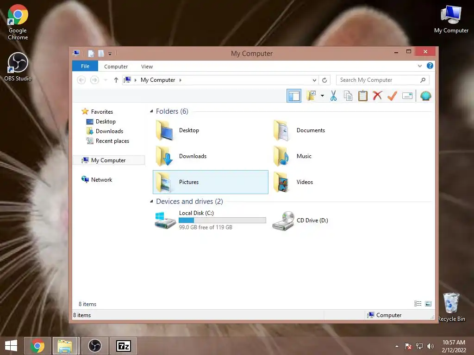Select Favorites in navigation pane
This screenshot has height=355, width=474.
(x=102, y=112)
